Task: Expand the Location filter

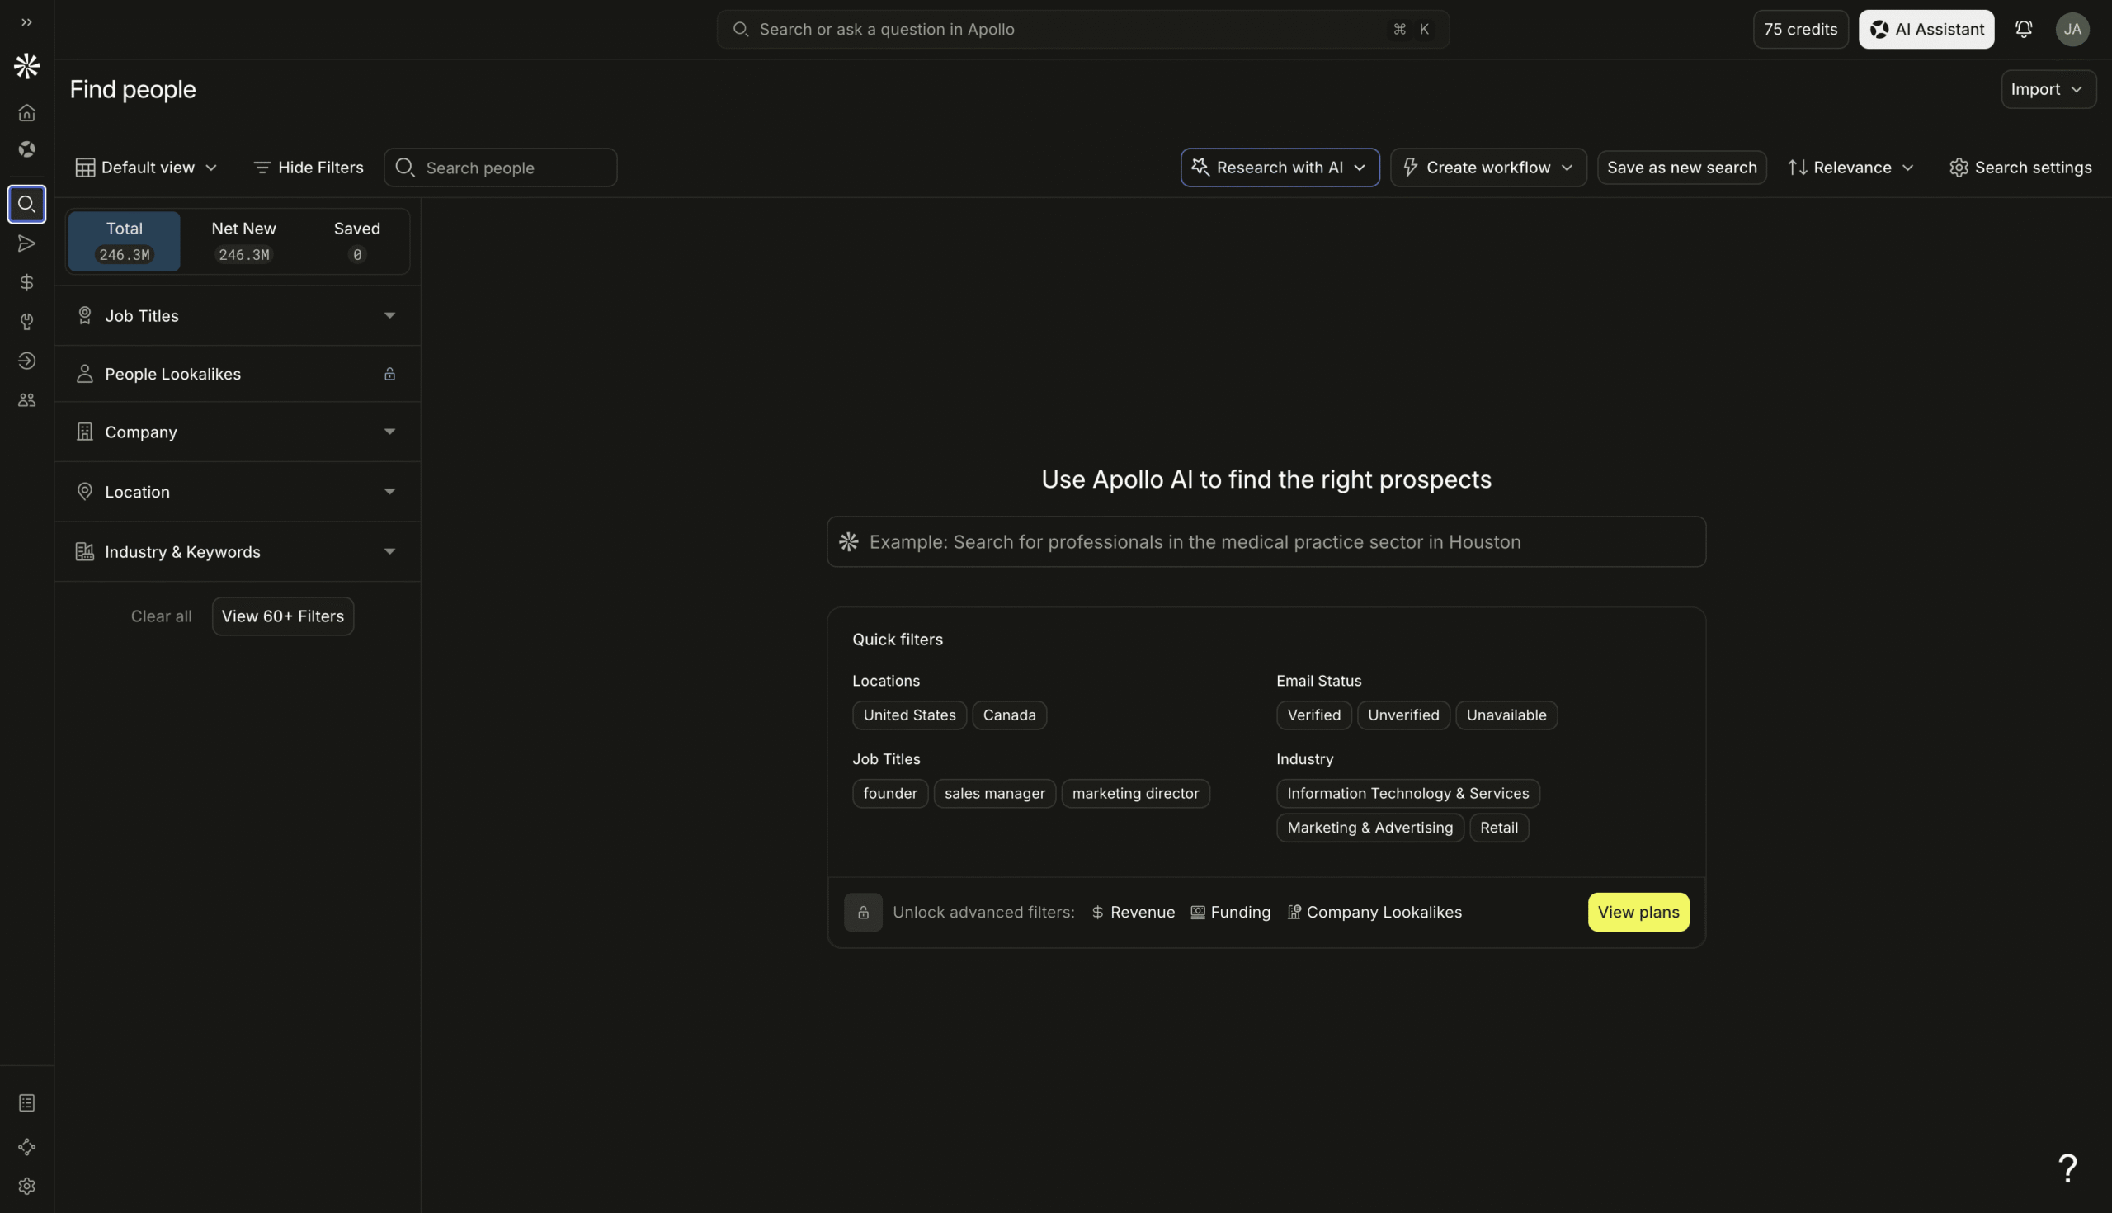Action: tap(238, 492)
